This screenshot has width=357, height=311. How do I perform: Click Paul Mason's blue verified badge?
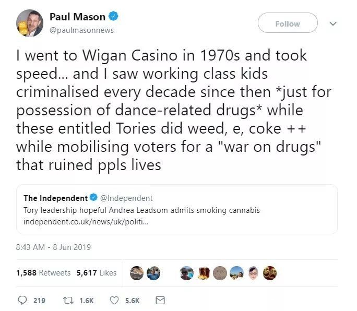(x=113, y=17)
